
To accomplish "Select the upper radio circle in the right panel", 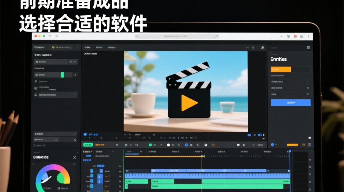I will coord(308,88).
